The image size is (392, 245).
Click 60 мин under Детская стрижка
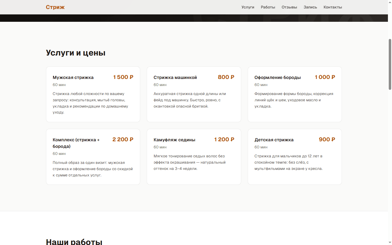[x=261, y=147]
